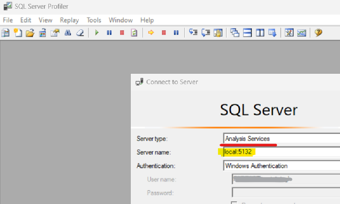This screenshot has width=340, height=204.
Task: Click the SQL Server Profiler app icon
Action: (8, 6)
